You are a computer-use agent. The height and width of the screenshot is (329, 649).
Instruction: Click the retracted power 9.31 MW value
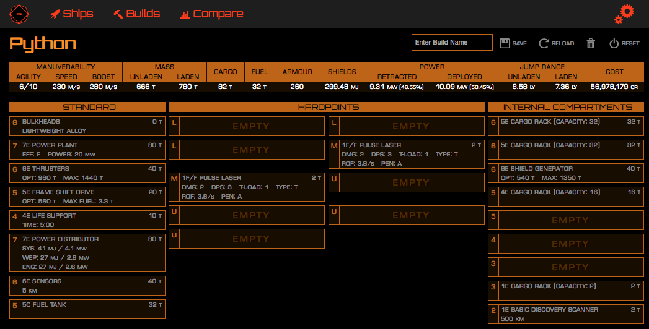pos(397,87)
